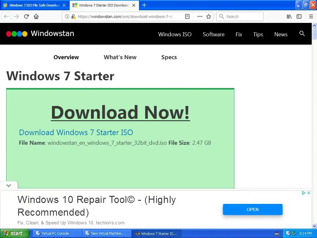Toggle reader view icon in address bar
This screenshot has height=238, width=317.
pyautogui.click(x=187, y=16)
